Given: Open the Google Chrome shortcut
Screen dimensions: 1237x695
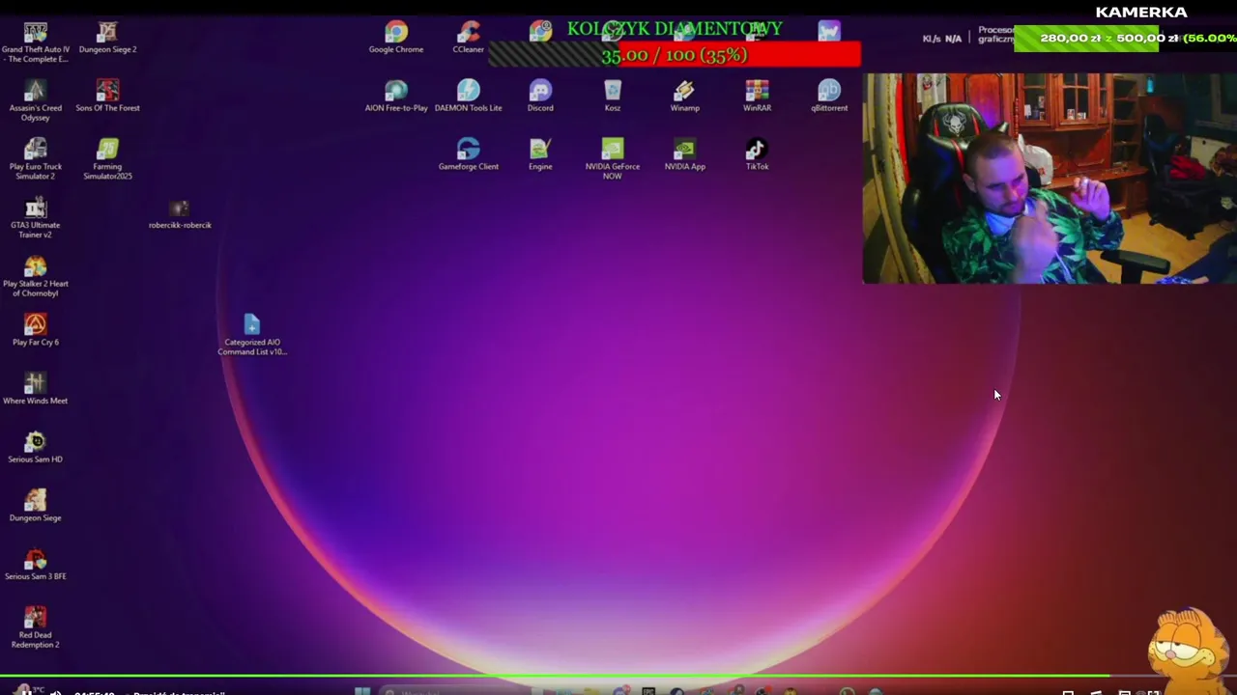Looking at the screenshot, I should (x=396, y=39).
